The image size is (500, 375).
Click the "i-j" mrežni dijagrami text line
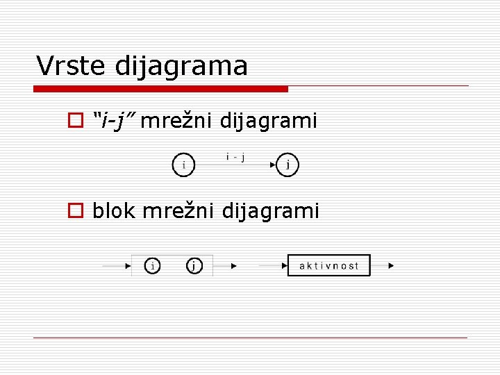click(x=205, y=122)
